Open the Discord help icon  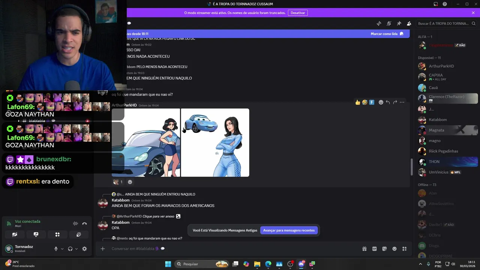(445, 4)
